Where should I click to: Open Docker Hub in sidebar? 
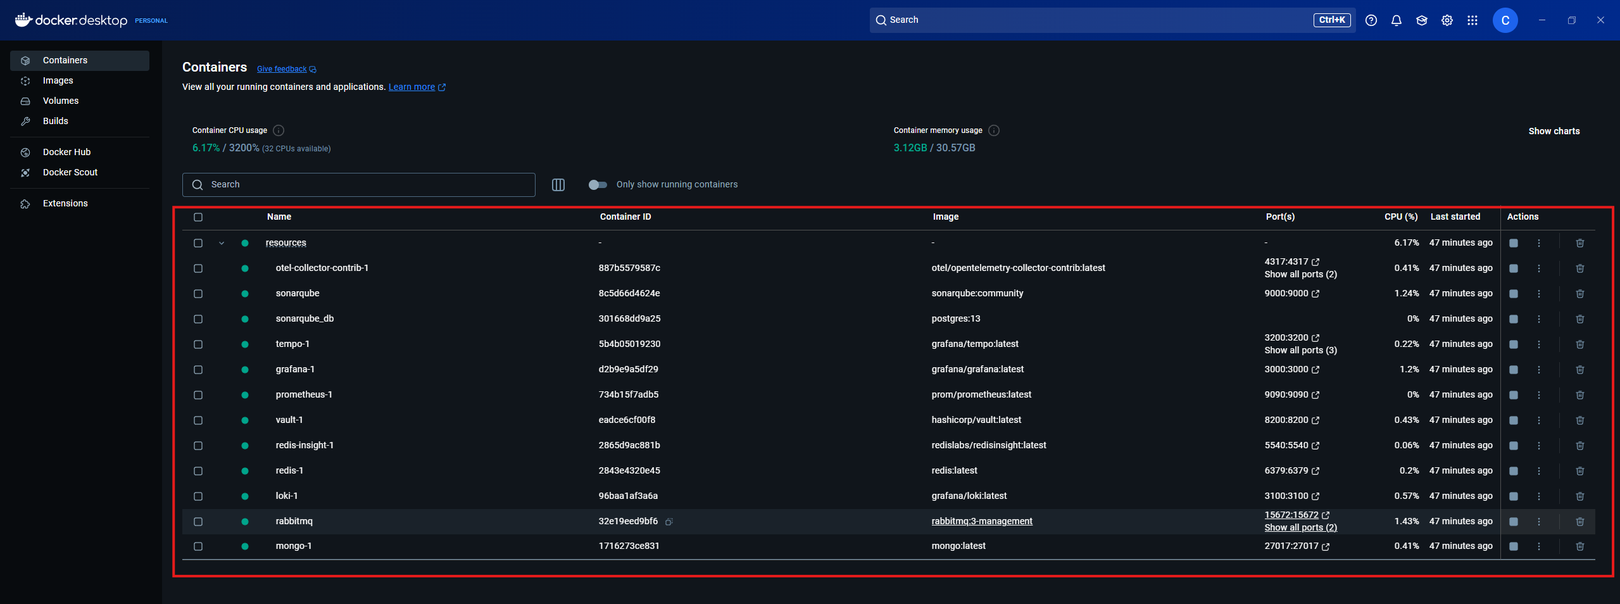tap(80, 153)
